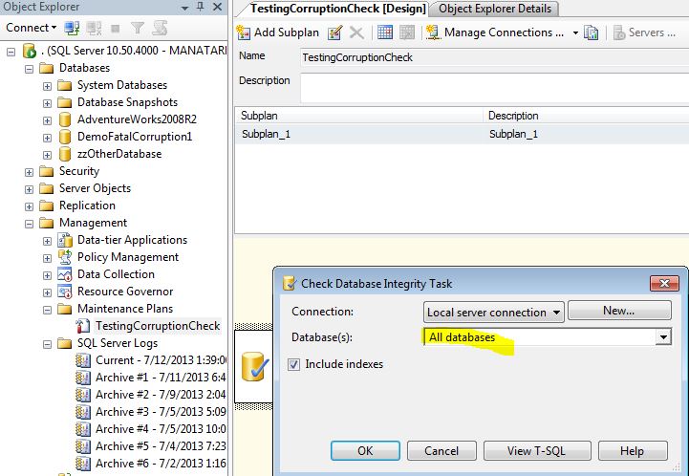Click Remove Schedule grayed calendar icon
This screenshot has width=689, height=476.
(407, 32)
